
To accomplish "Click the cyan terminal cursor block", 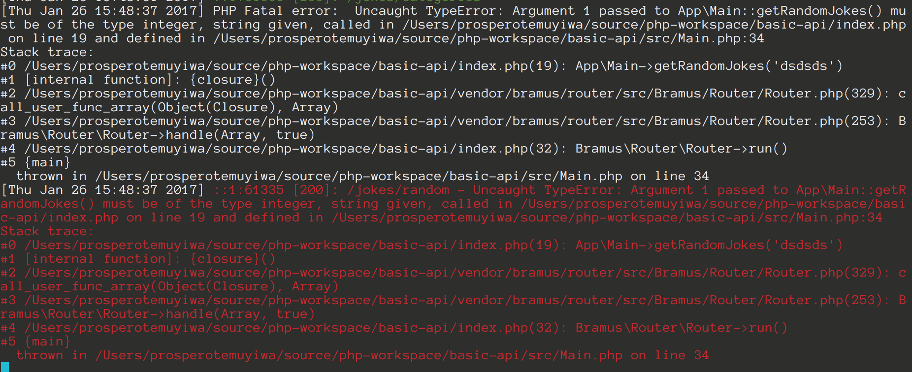I will pyautogui.click(x=4, y=367).
